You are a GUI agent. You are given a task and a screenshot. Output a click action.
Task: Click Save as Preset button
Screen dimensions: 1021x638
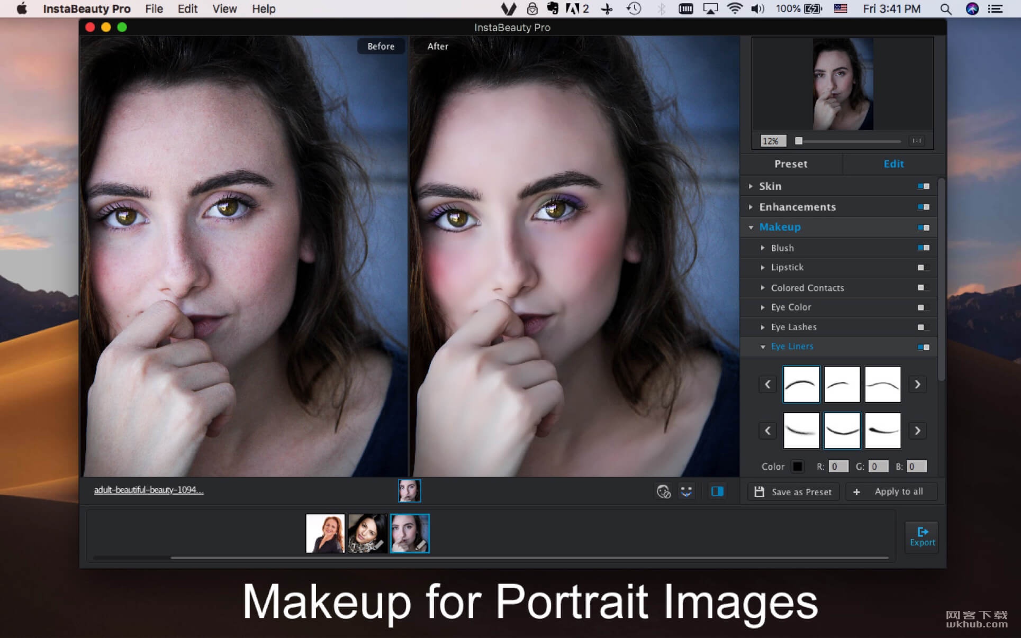pyautogui.click(x=792, y=492)
